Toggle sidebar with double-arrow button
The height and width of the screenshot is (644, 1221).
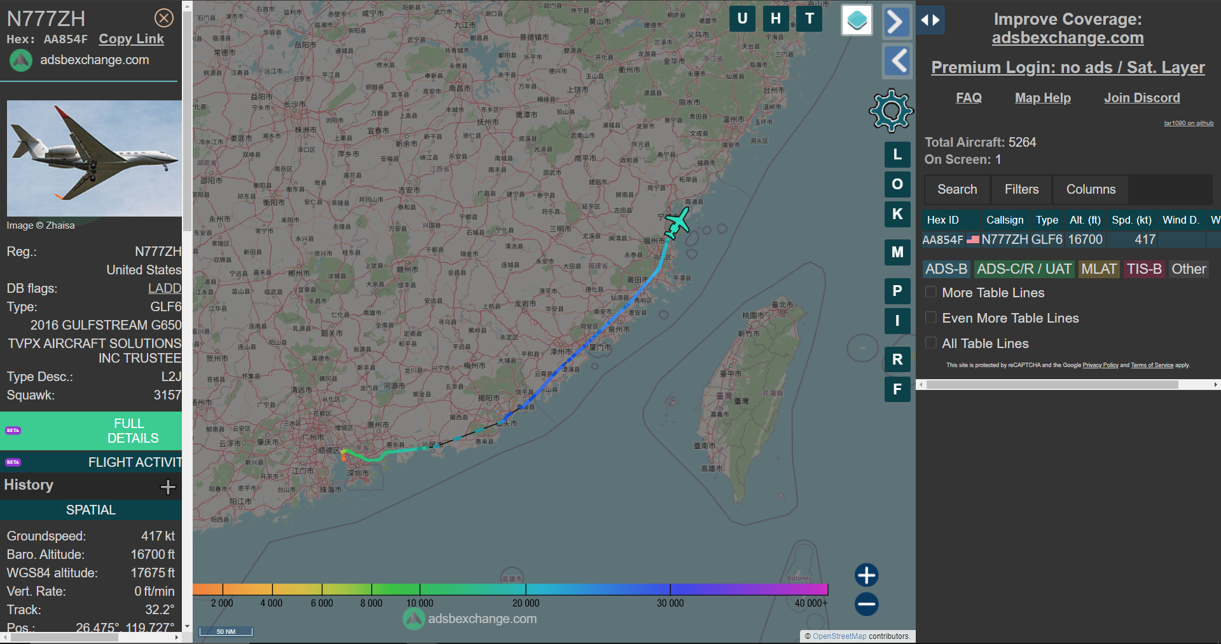[x=930, y=20]
